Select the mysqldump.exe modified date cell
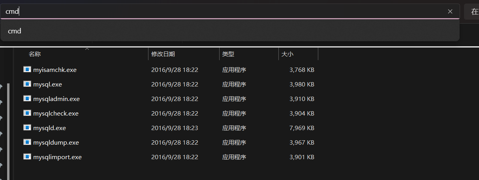Image resolution: width=479 pixels, height=180 pixels. coord(175,142)
